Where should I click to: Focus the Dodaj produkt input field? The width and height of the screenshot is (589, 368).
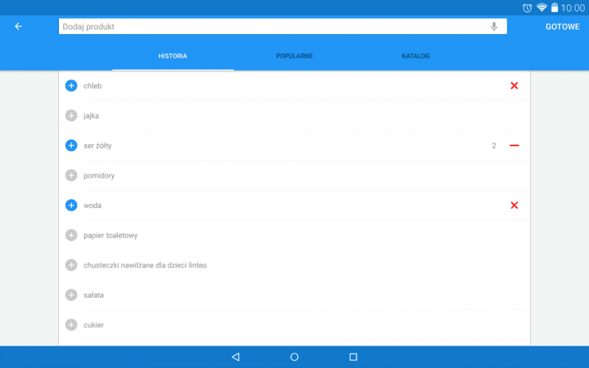point(283,26)
